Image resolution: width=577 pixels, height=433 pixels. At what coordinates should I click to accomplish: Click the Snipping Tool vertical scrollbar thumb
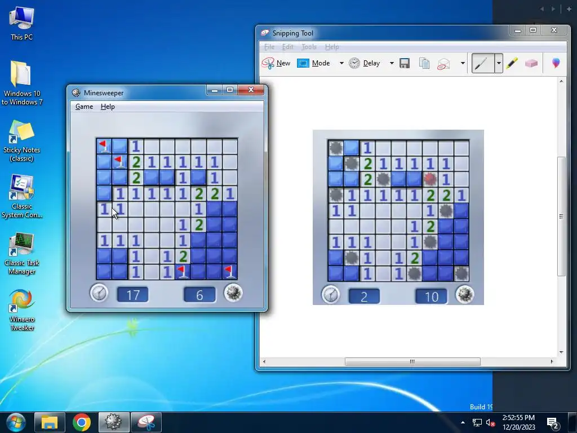coord(561,216)
